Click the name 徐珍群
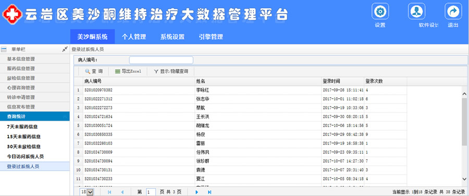This screenshot has width=469, height=196. pos(203,161)
